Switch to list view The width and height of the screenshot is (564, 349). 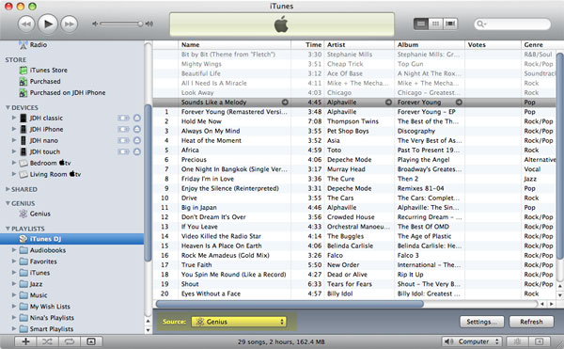coord(421,24)
